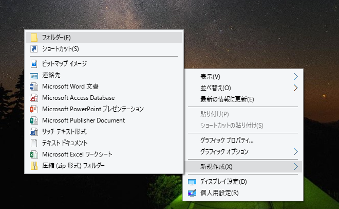This screenshot has height=209, width=339.
Task: Select 最新の情報に更新(E)
Action: tap(243, 99)
